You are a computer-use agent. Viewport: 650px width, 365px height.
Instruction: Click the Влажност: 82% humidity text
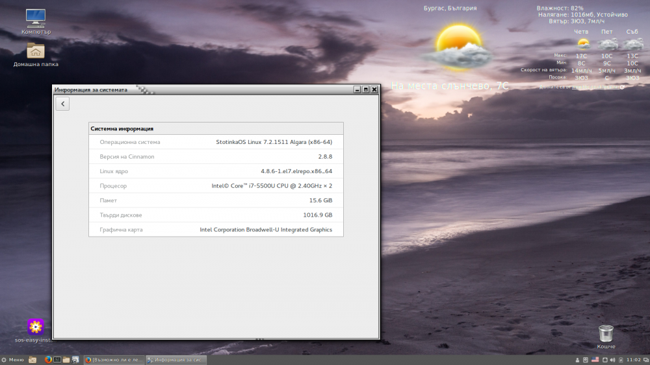560,8
